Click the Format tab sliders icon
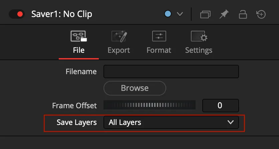 pyautogui.click(x=159, y=36)
